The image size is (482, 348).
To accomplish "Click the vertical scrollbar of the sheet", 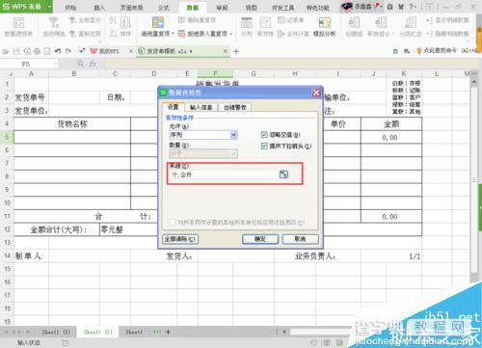I will point(474,180).
